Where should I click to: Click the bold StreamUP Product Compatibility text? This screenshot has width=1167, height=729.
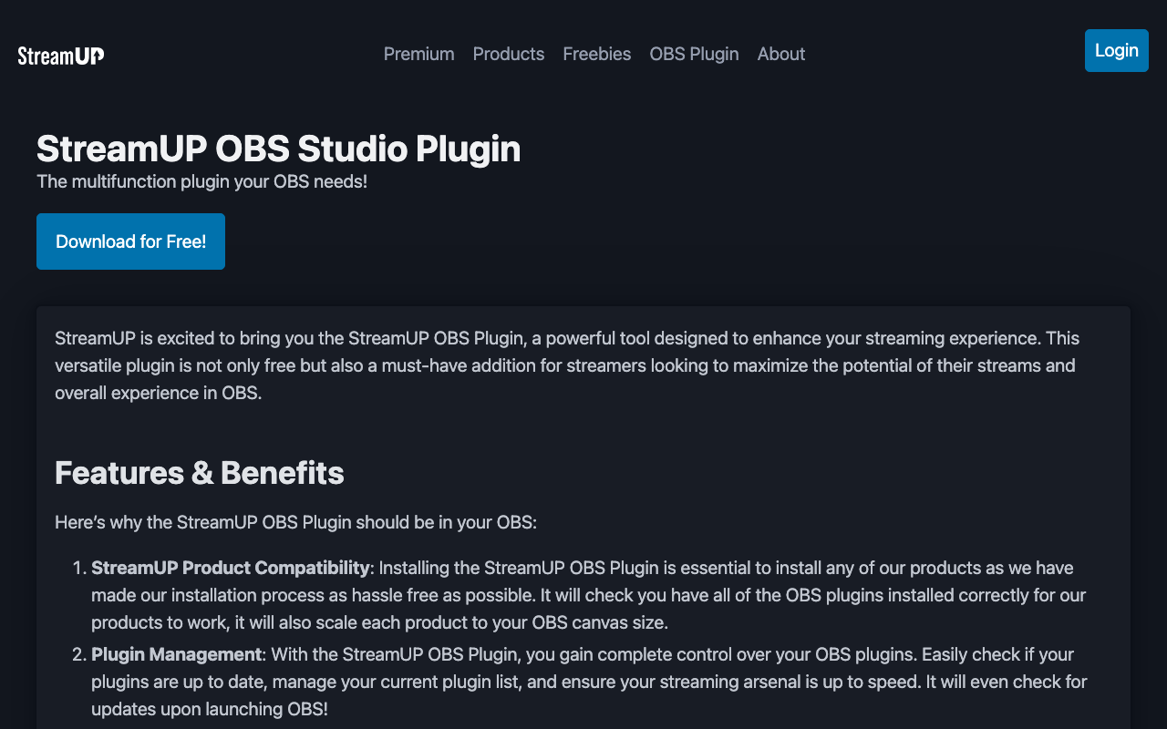click(x=231, y=568)
